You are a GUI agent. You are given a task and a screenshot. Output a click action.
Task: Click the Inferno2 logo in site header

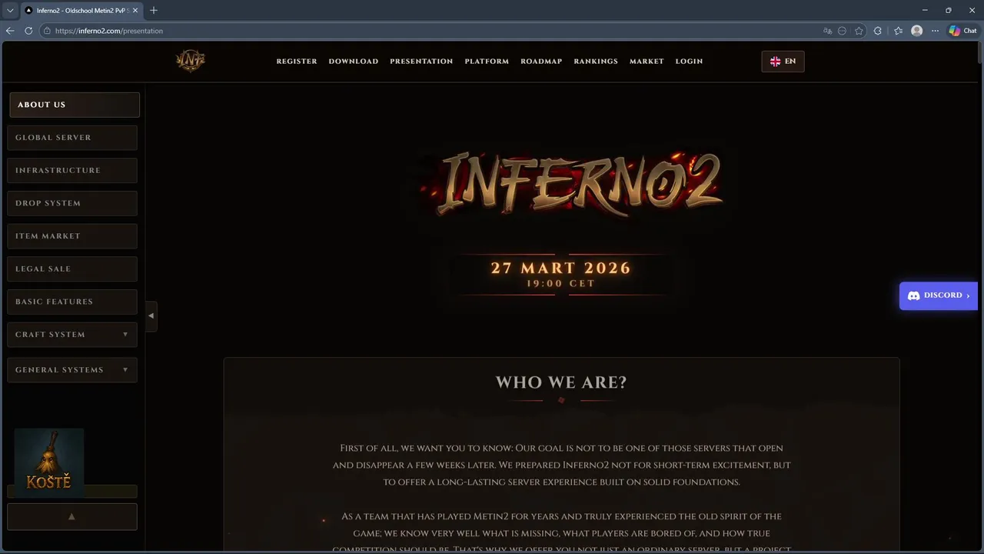191,61
